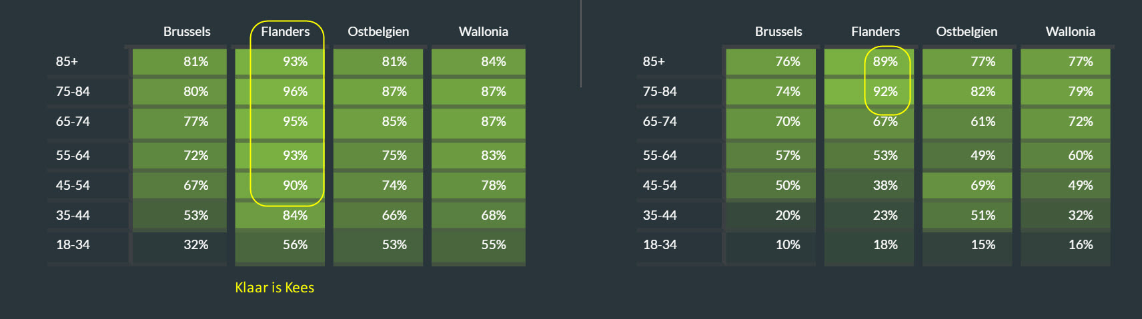Click the 85+ row label in left table
This screenshot has width=1142, height=319.
tap(67, 61)
